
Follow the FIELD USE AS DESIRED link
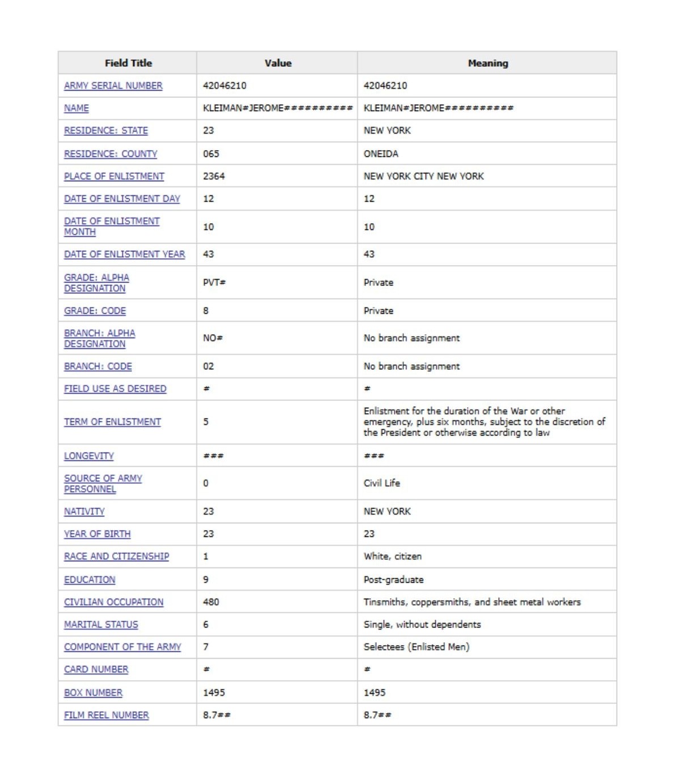(x=115, y=389)
